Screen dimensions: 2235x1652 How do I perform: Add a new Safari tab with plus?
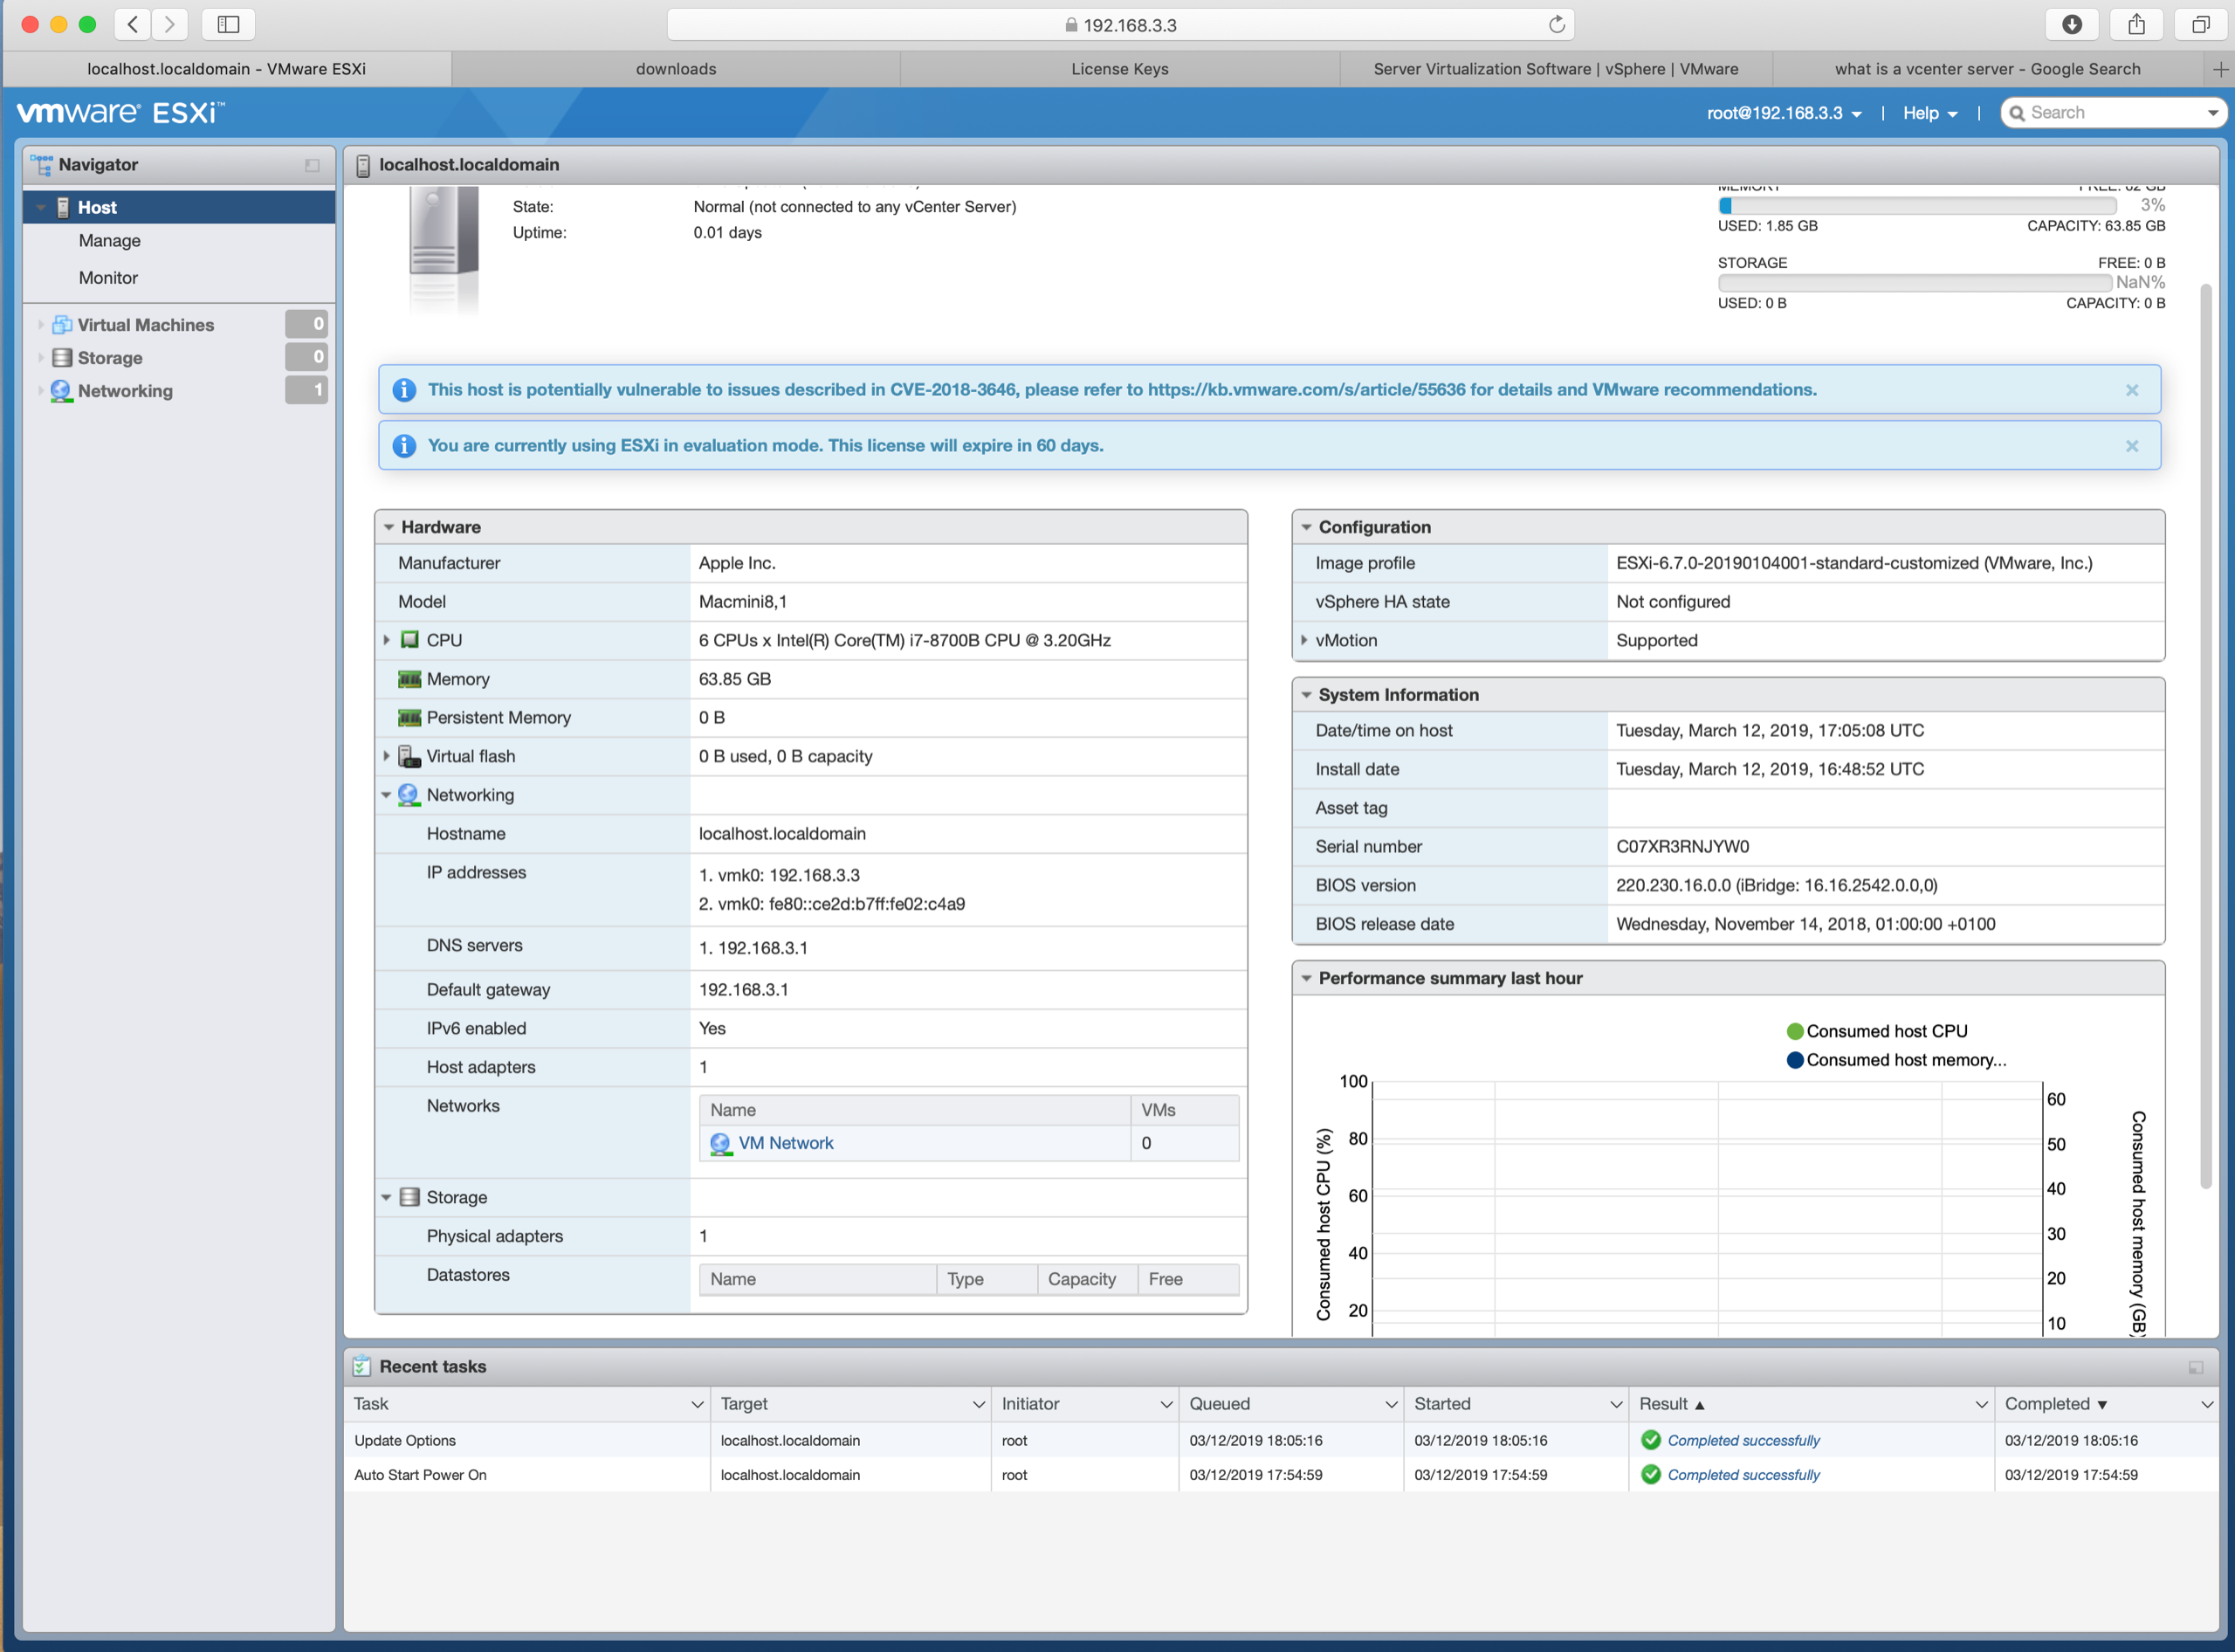[2220, 69]
